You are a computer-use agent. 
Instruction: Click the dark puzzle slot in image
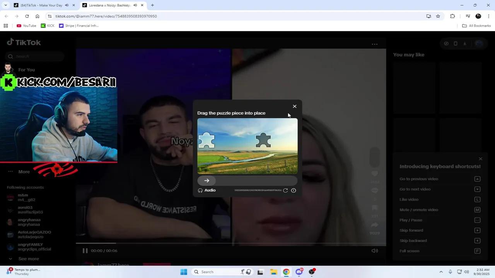[x=263, y=140]
